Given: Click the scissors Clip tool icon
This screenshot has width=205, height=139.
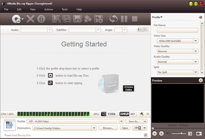Looking at the screenshot, I should click(56, 19).
